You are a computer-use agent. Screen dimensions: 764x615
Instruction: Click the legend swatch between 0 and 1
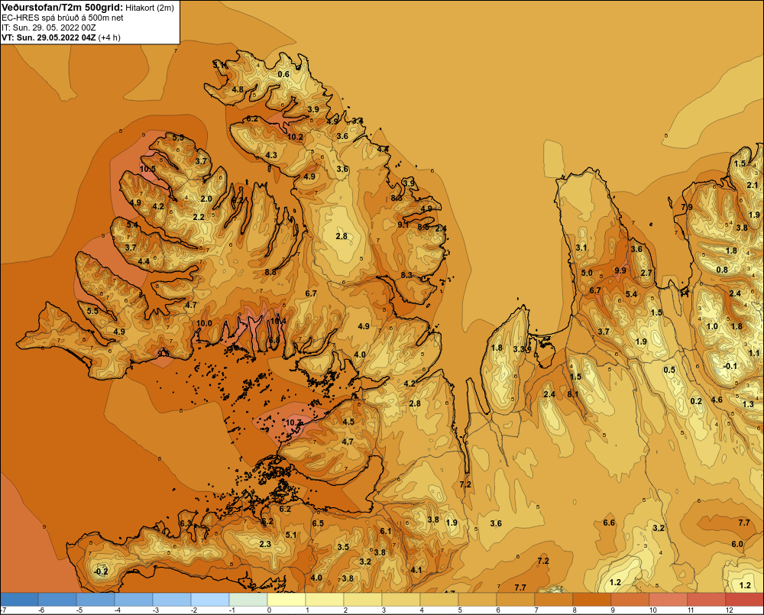(286, 599)
